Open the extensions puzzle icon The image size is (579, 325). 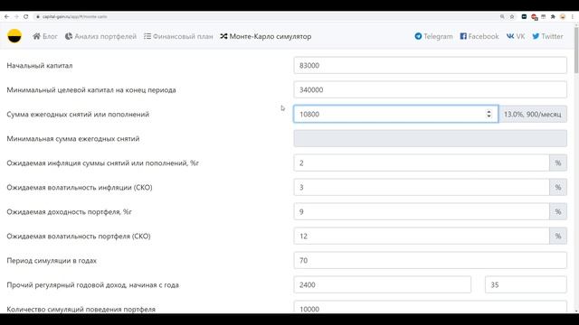[553, 16]
